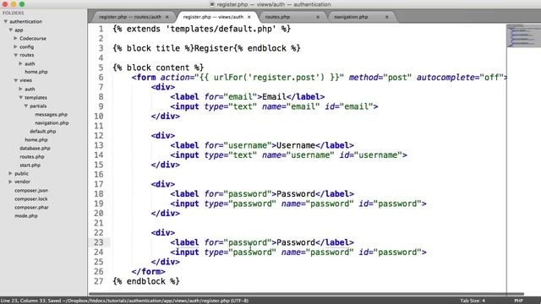Open default.php in templates folder
This screenshot has width=541, height=304.
tap(43, 132)
